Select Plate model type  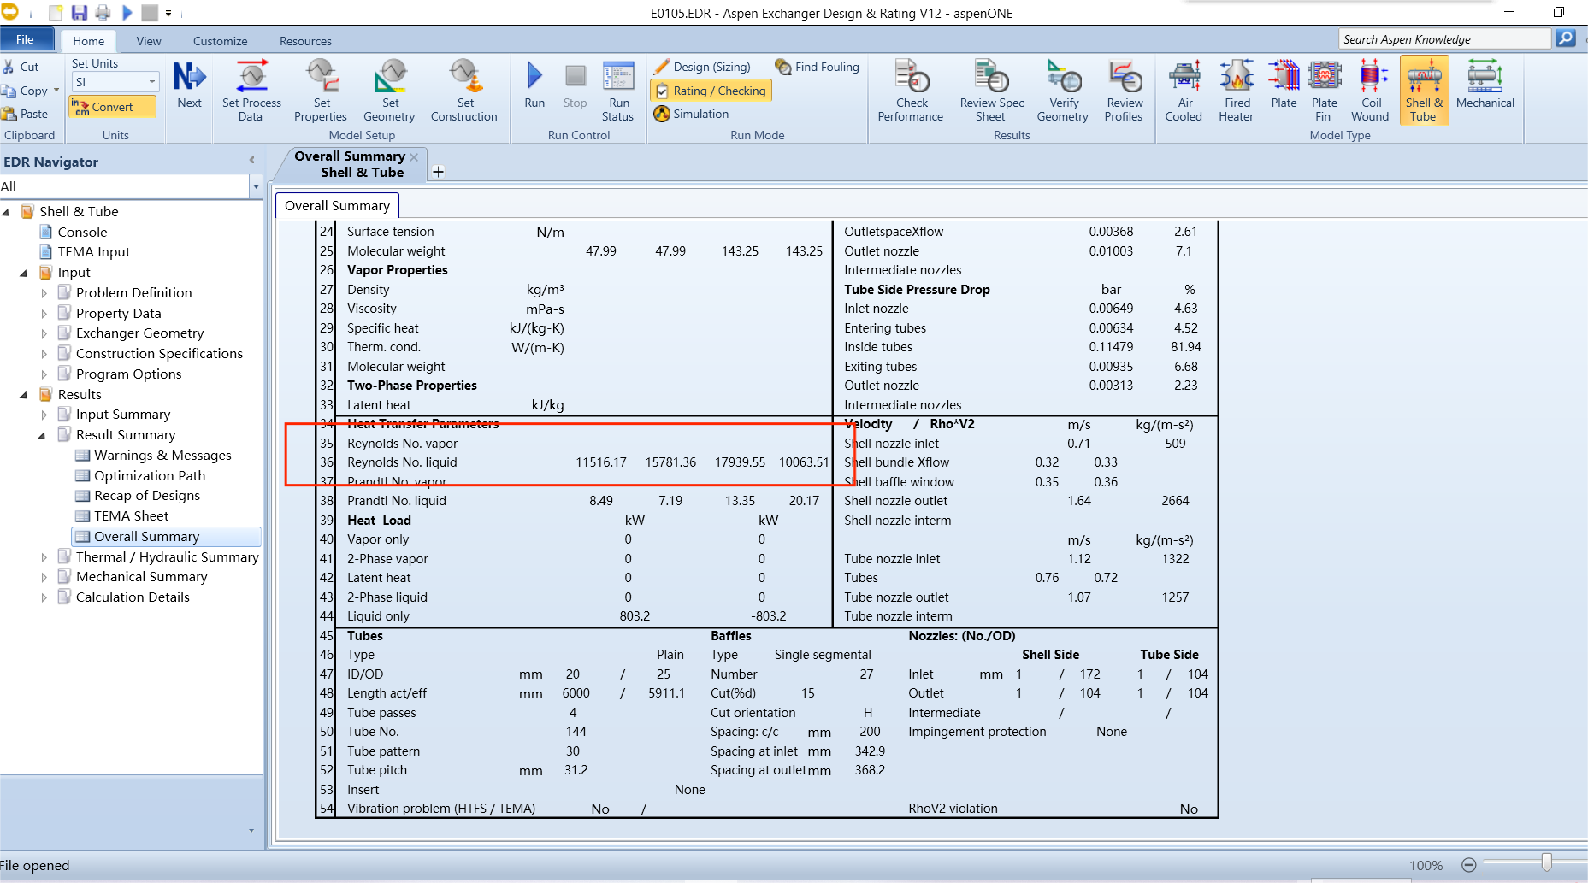point(1284,86)
